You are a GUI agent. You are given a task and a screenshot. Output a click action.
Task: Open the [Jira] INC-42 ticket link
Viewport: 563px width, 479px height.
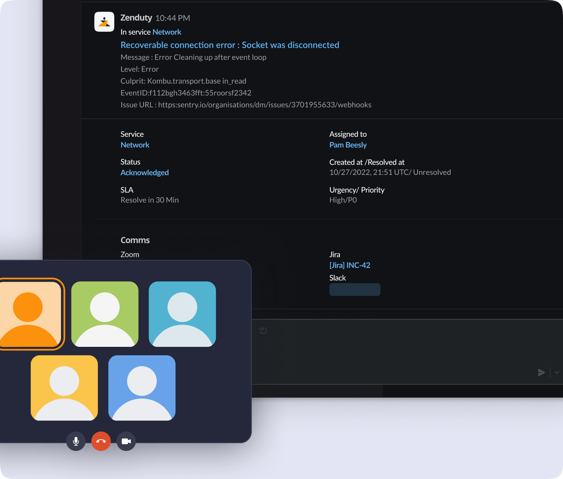coord(349,265)
